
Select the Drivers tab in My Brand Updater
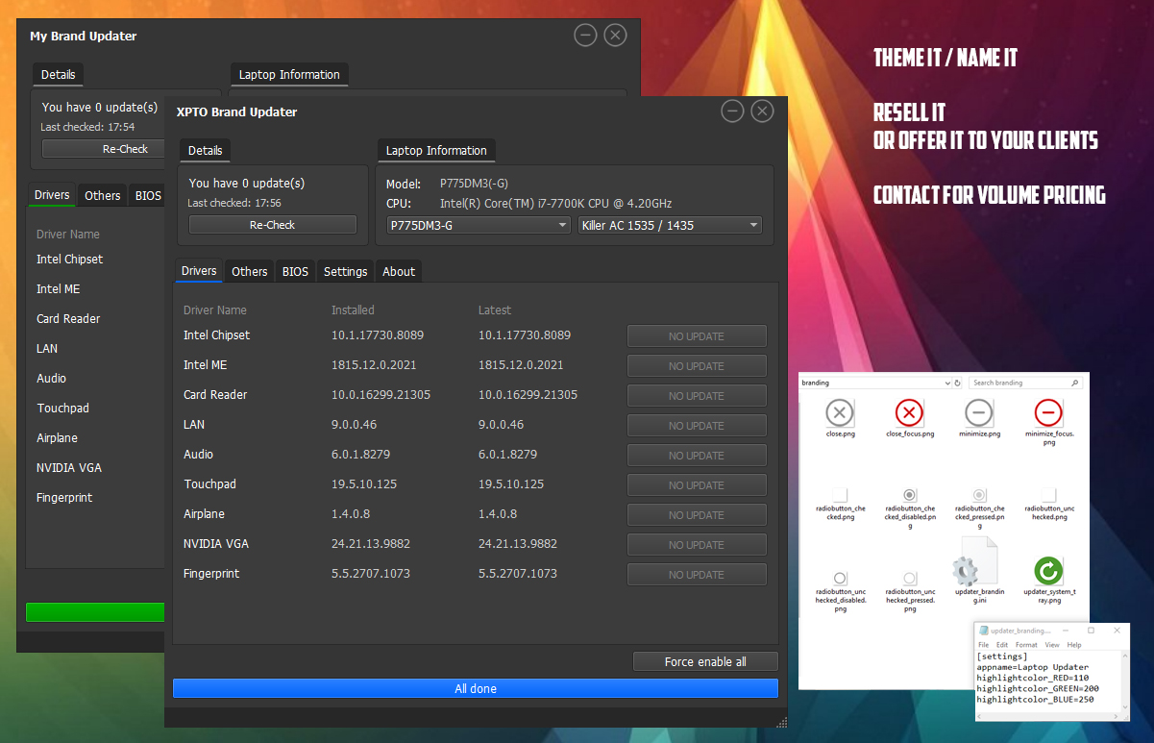pyautogui.click(x=52, y=195)
